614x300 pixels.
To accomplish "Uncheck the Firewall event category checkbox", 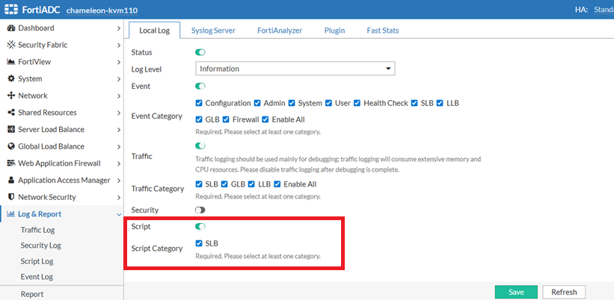I will click(x=226, y=119).
